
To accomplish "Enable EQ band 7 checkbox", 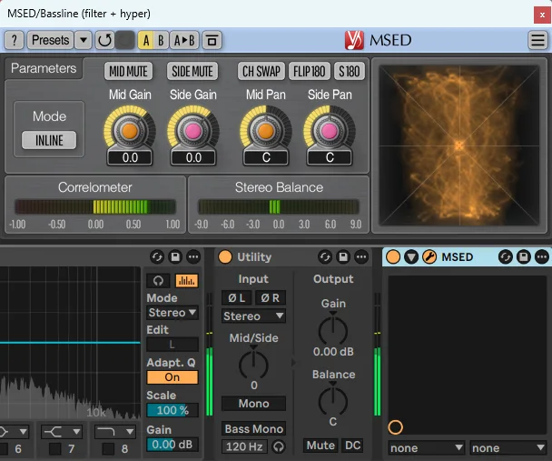I will [54, 448].
